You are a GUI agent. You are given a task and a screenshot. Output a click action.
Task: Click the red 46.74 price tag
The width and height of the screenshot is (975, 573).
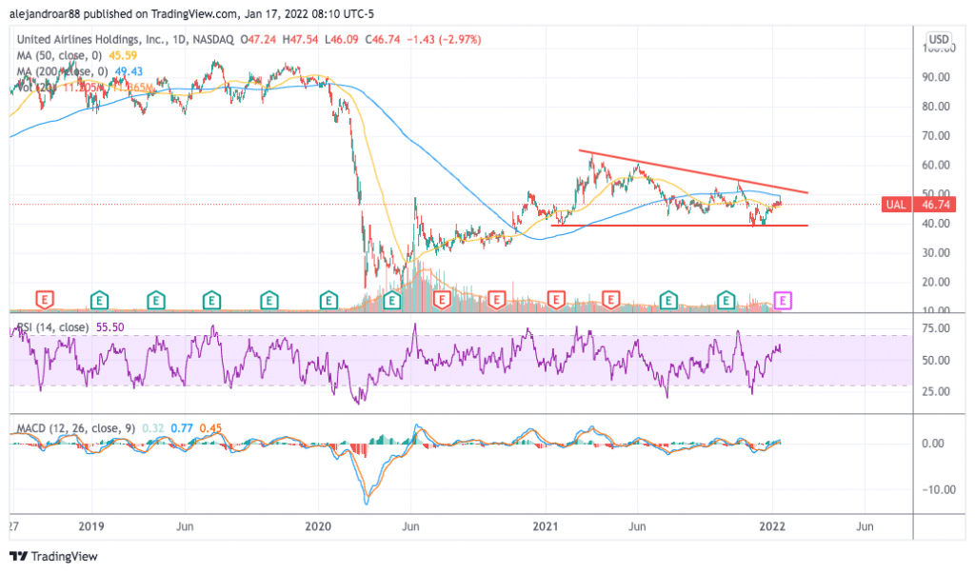tap(935, 205)
